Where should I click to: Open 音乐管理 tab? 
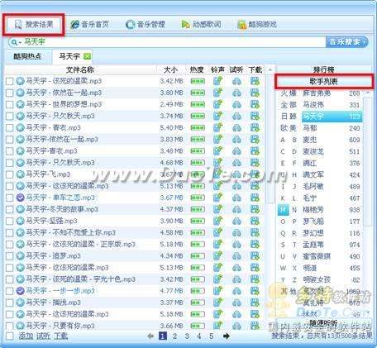click(x=146, y=25)
